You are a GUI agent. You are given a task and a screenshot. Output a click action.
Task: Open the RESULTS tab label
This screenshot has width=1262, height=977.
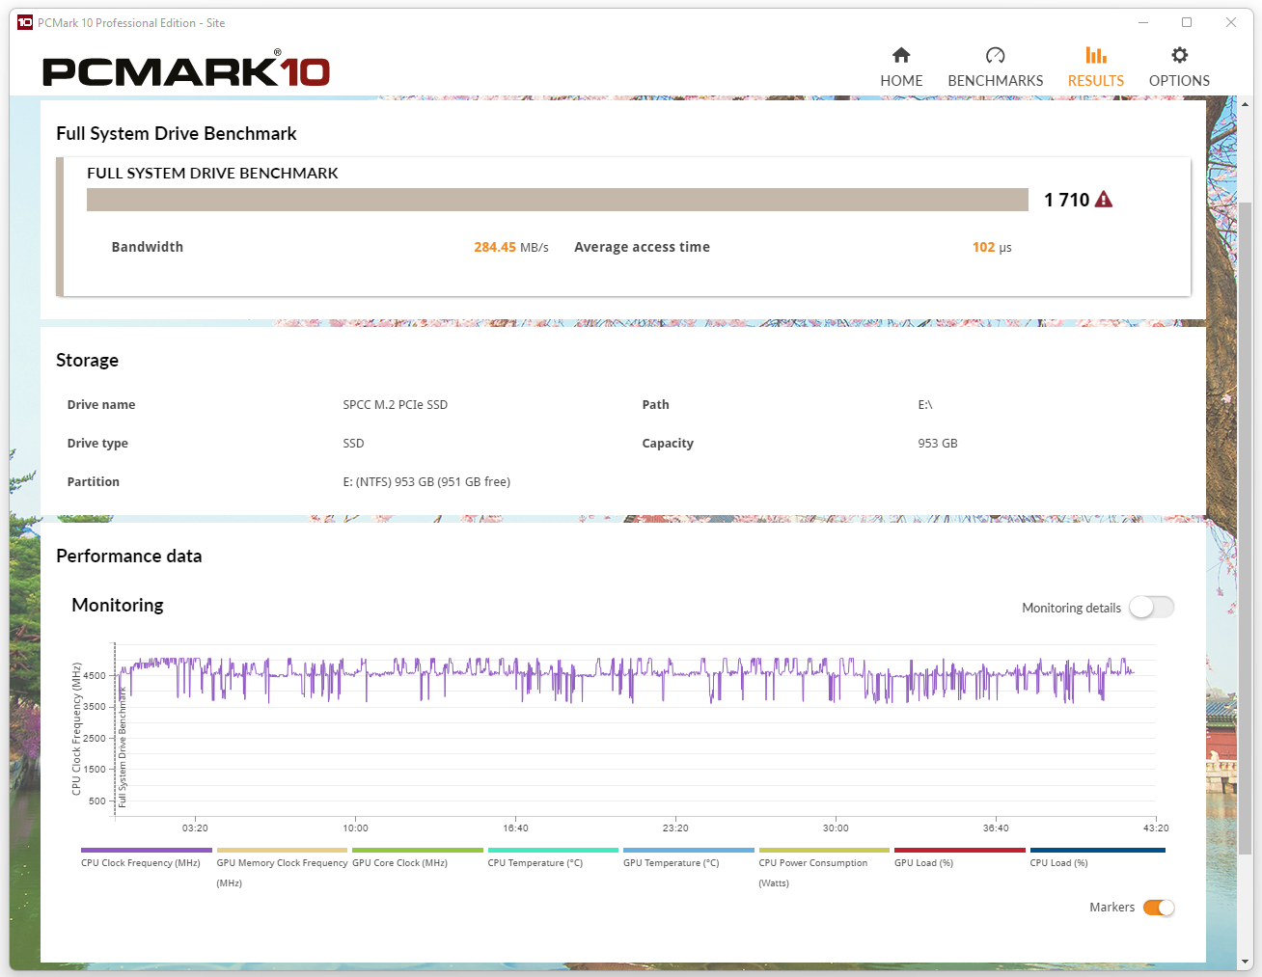click(x=1096, y=81)
